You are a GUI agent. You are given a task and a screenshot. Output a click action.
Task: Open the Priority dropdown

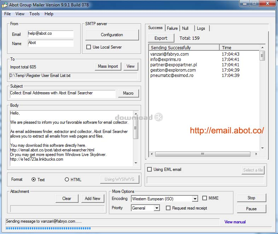pyautogui.click(x=157, y=208)
